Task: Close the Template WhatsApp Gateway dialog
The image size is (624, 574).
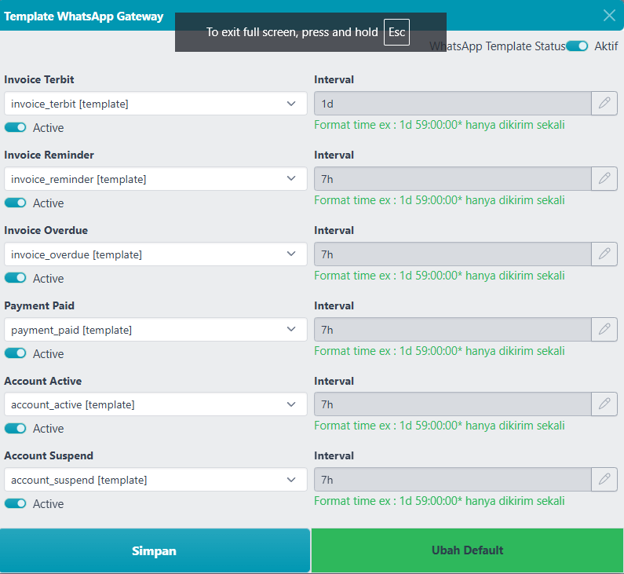Action: click(x=609, y=15)
